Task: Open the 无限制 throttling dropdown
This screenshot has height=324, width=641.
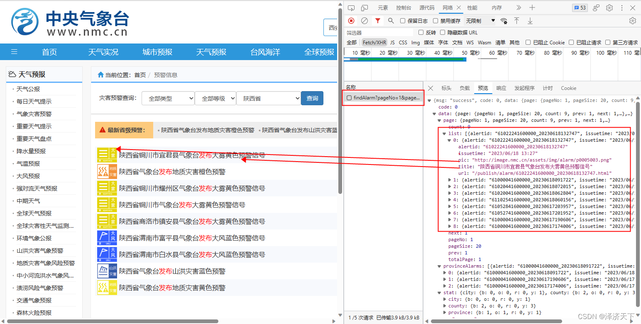Action: (x=480, y=21)
